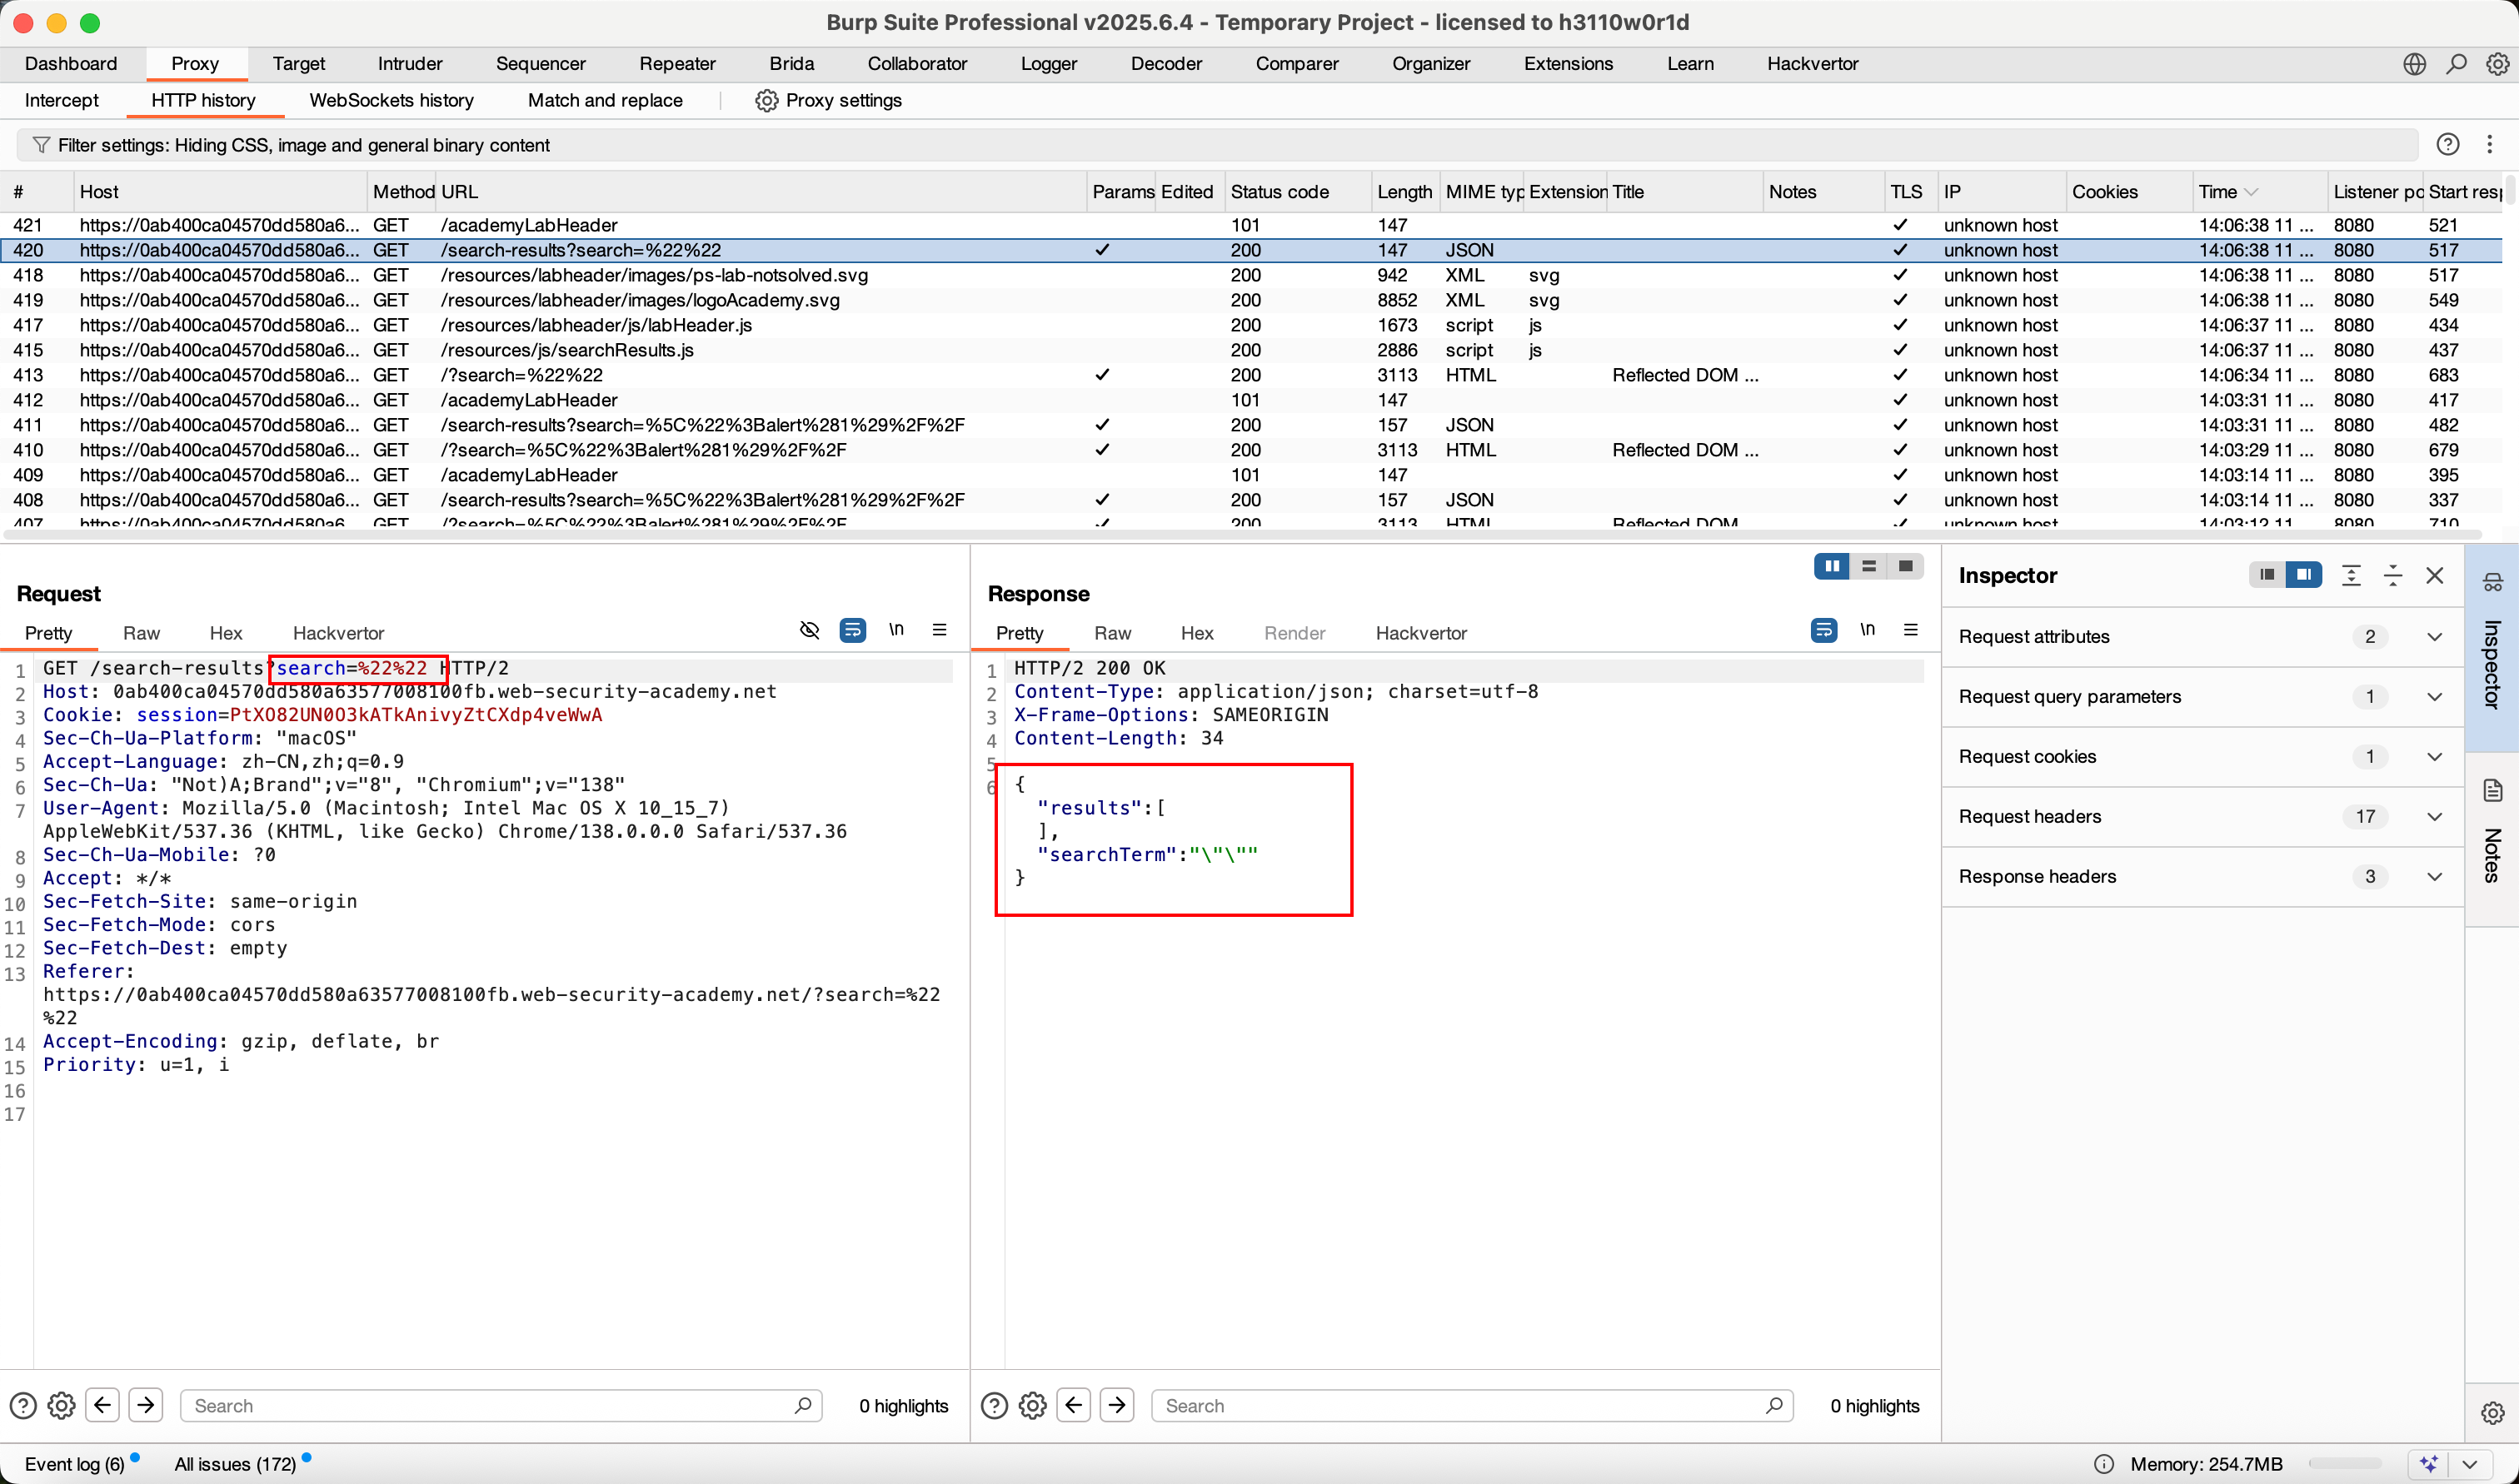
Task: Sort history by Time column arrow
Action: 2251,192
